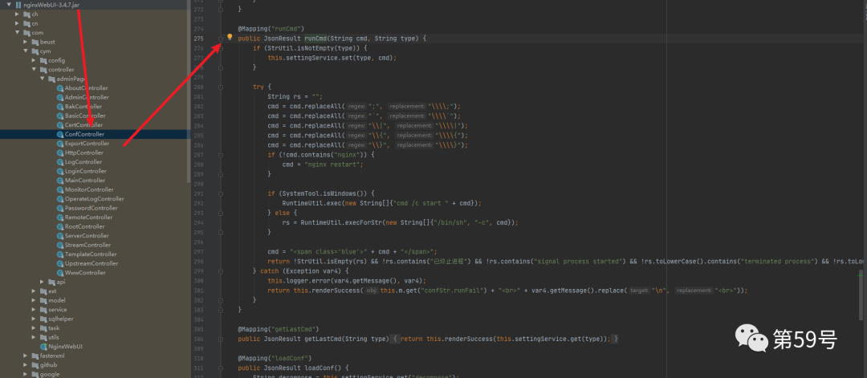Fold the runCmd method at line 275
The image size is (867, 378).
click(221, 39)
